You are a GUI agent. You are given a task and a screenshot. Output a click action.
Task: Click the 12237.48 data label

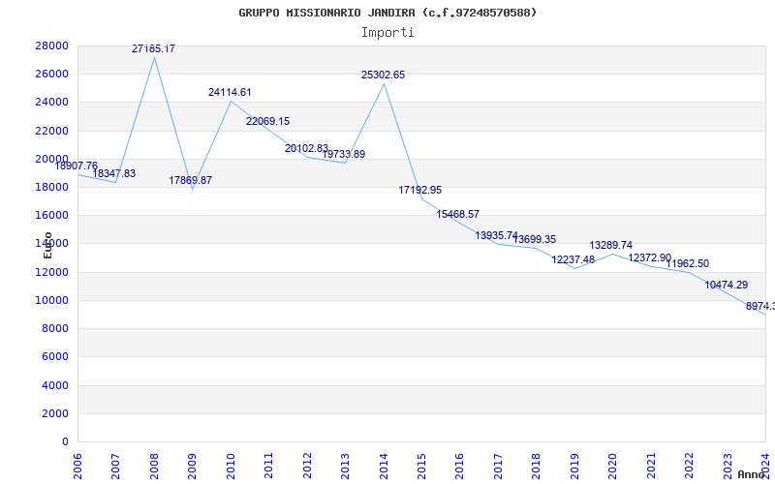(573, 259)
